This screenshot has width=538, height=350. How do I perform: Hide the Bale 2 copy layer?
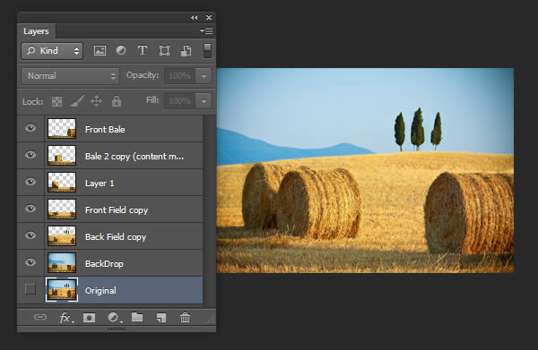pos(30,155)
